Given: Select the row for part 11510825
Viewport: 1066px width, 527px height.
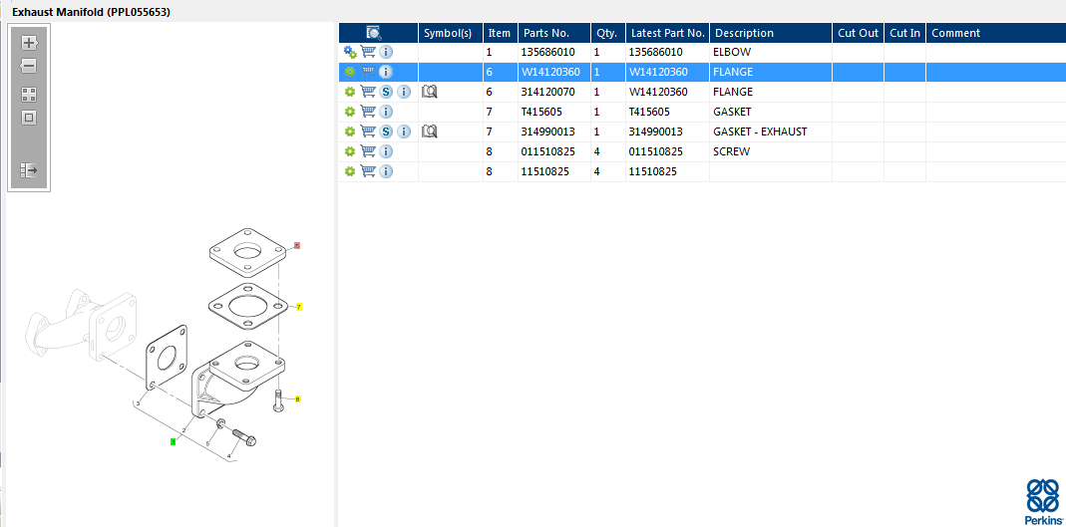Looking at the screenshot, I should 545,171.
